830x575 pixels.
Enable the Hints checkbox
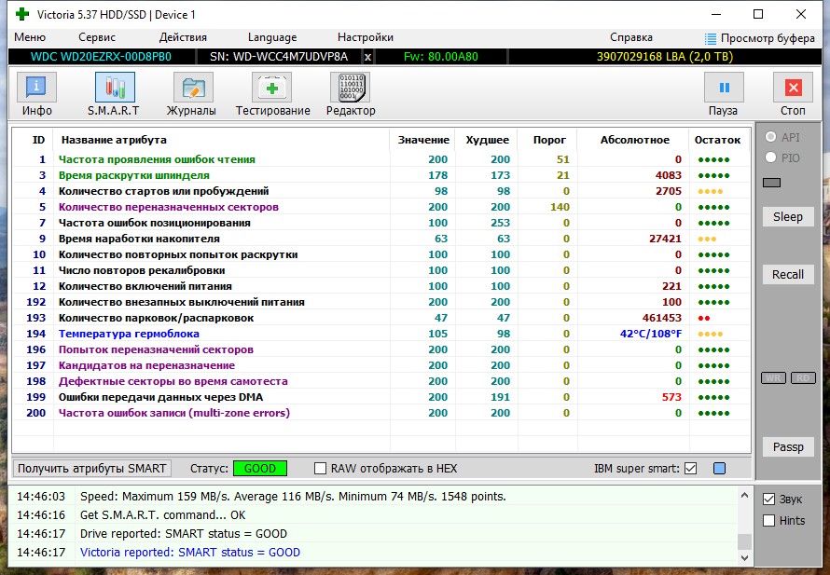tap(768, 521)
